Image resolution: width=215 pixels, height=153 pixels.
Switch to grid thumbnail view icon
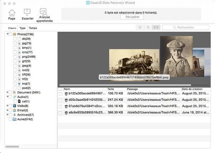[148, 27]
